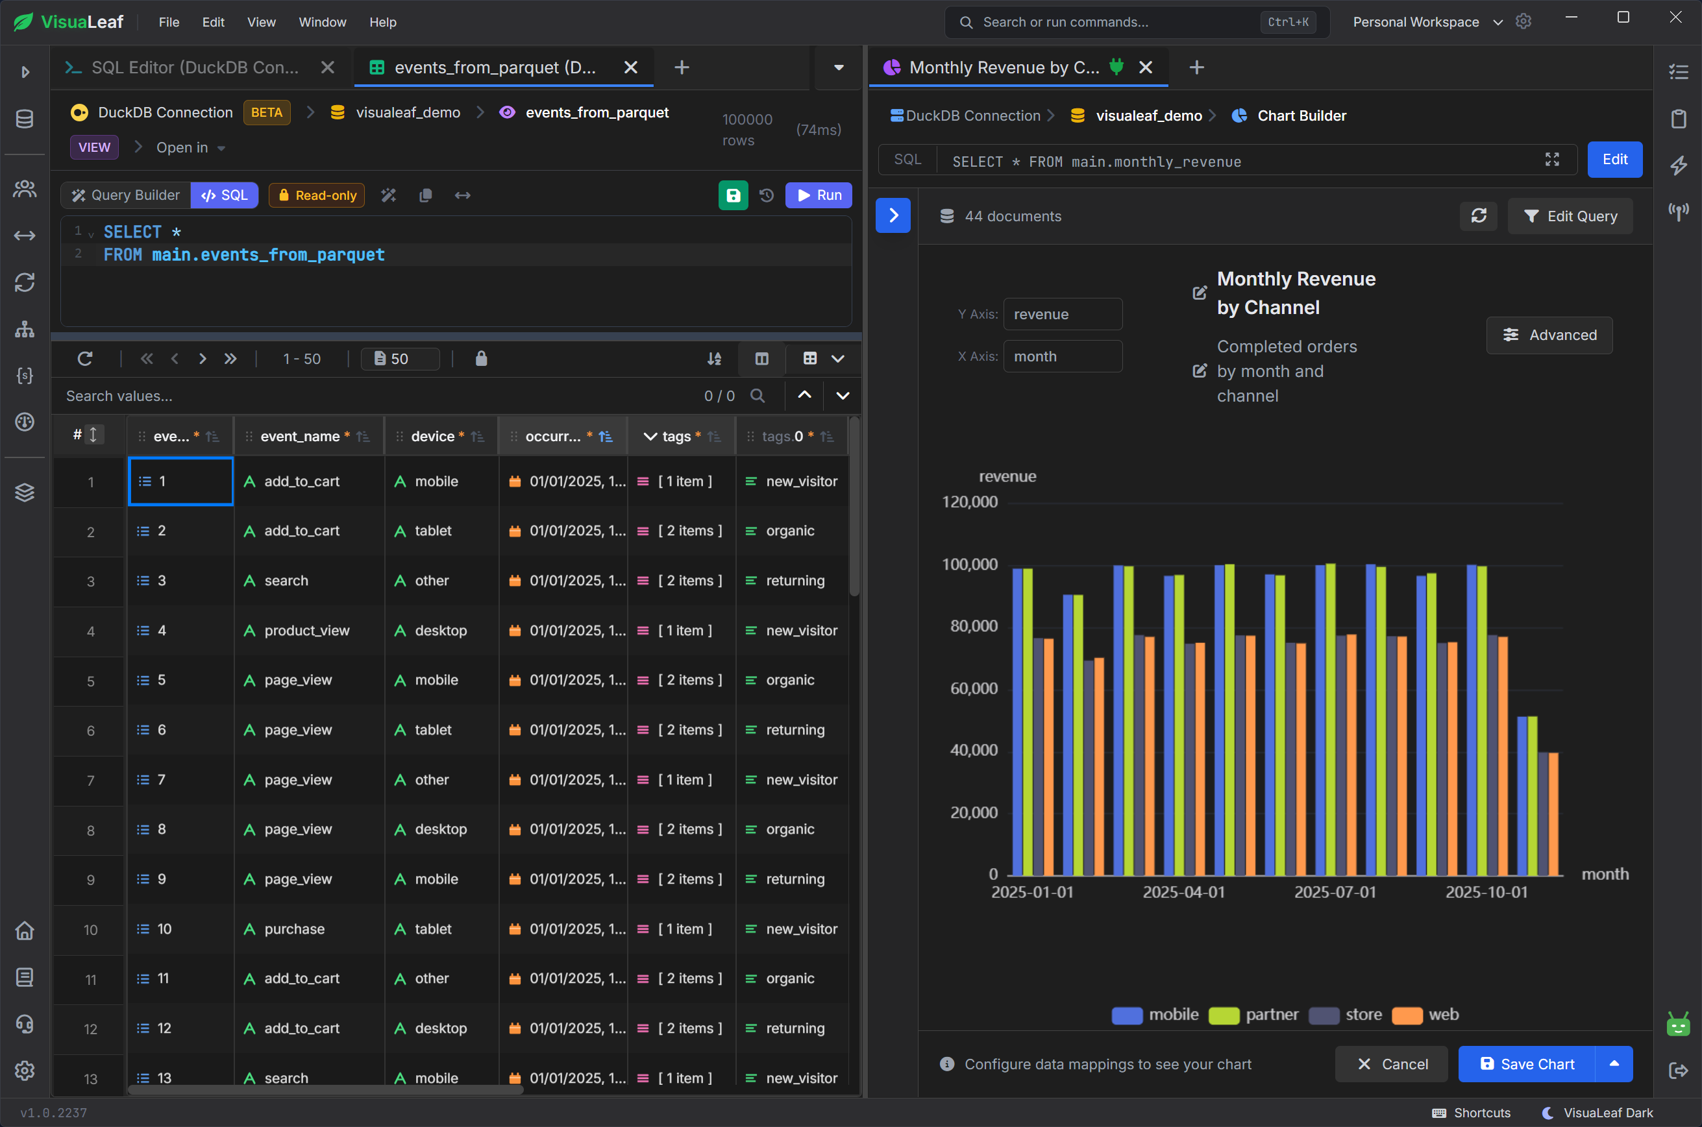
Task: Go to the home icon in sidebar
Action: click(x=25, y=931)
